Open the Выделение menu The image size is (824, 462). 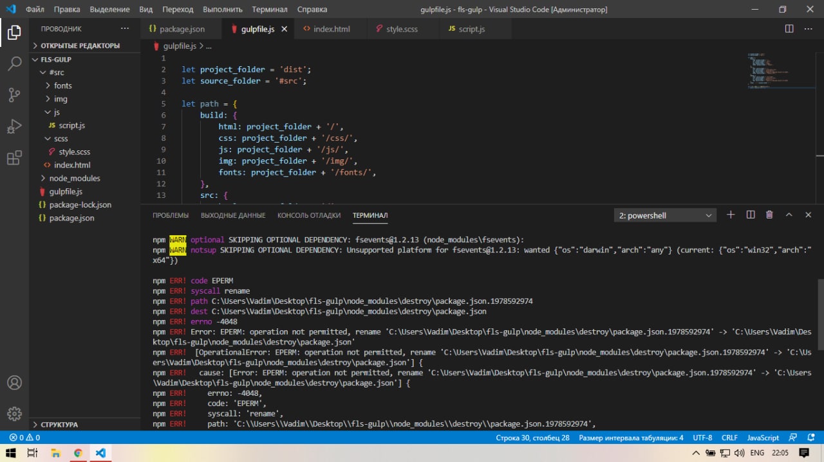110,10
